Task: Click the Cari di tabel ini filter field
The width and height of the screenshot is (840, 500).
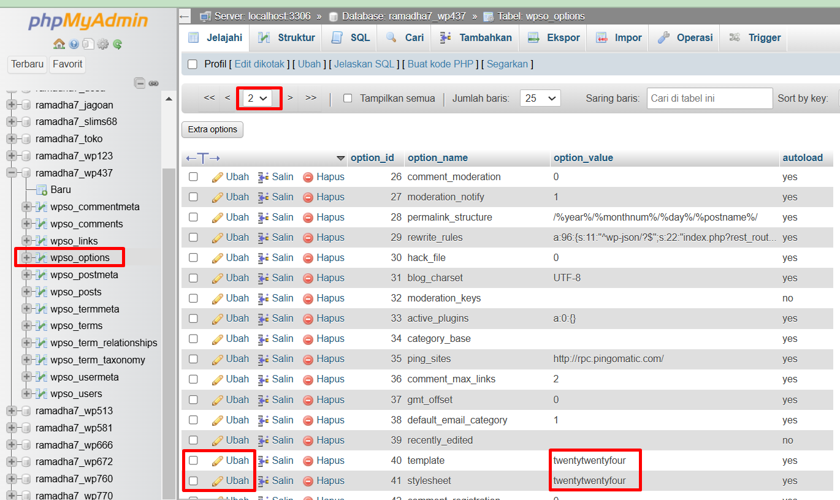Action: tap(709, 98)
